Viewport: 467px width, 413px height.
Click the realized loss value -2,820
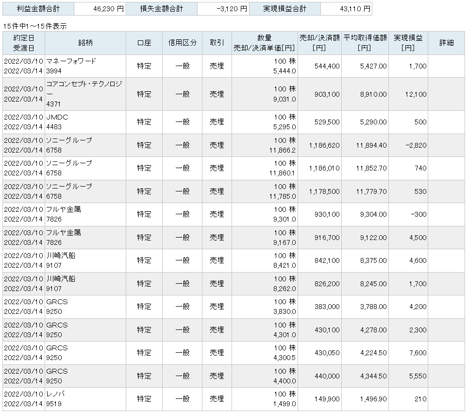tap(416, 145)
